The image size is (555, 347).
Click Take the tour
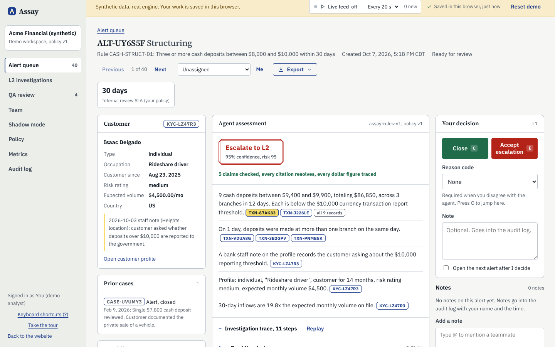tap(43, 325)
